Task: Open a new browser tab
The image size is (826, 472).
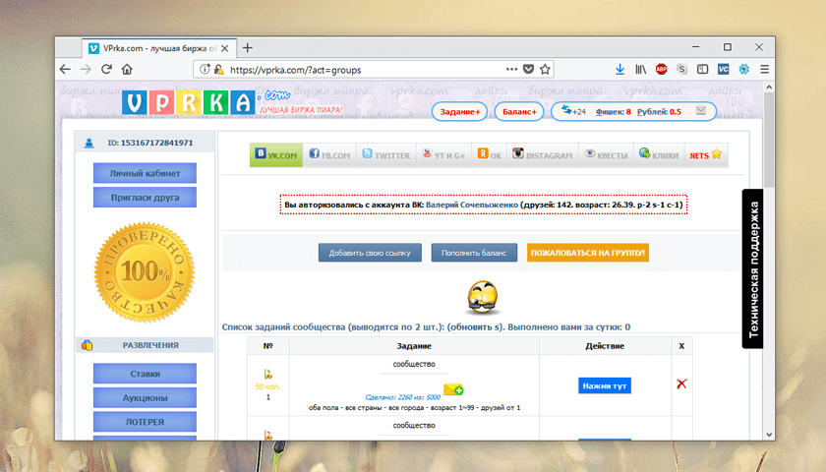Action: [247, 48]
